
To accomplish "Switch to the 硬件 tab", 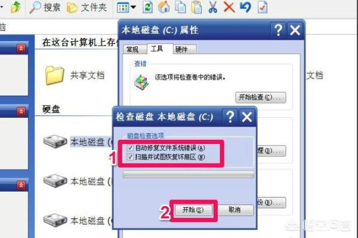I will tap(184, 49).
